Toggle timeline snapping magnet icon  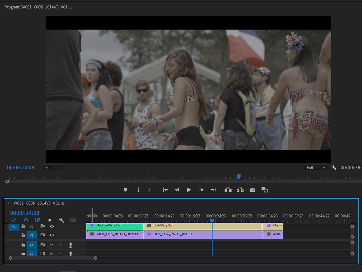26,220
